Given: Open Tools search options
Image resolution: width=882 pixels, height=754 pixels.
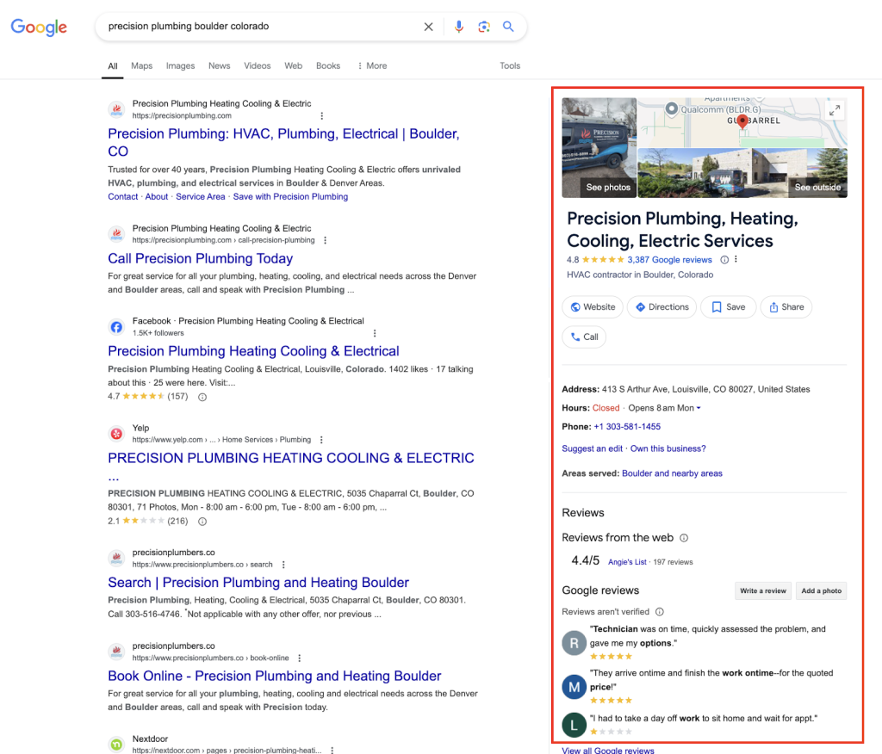Looking at the screenshot, I should pos(510,65).
